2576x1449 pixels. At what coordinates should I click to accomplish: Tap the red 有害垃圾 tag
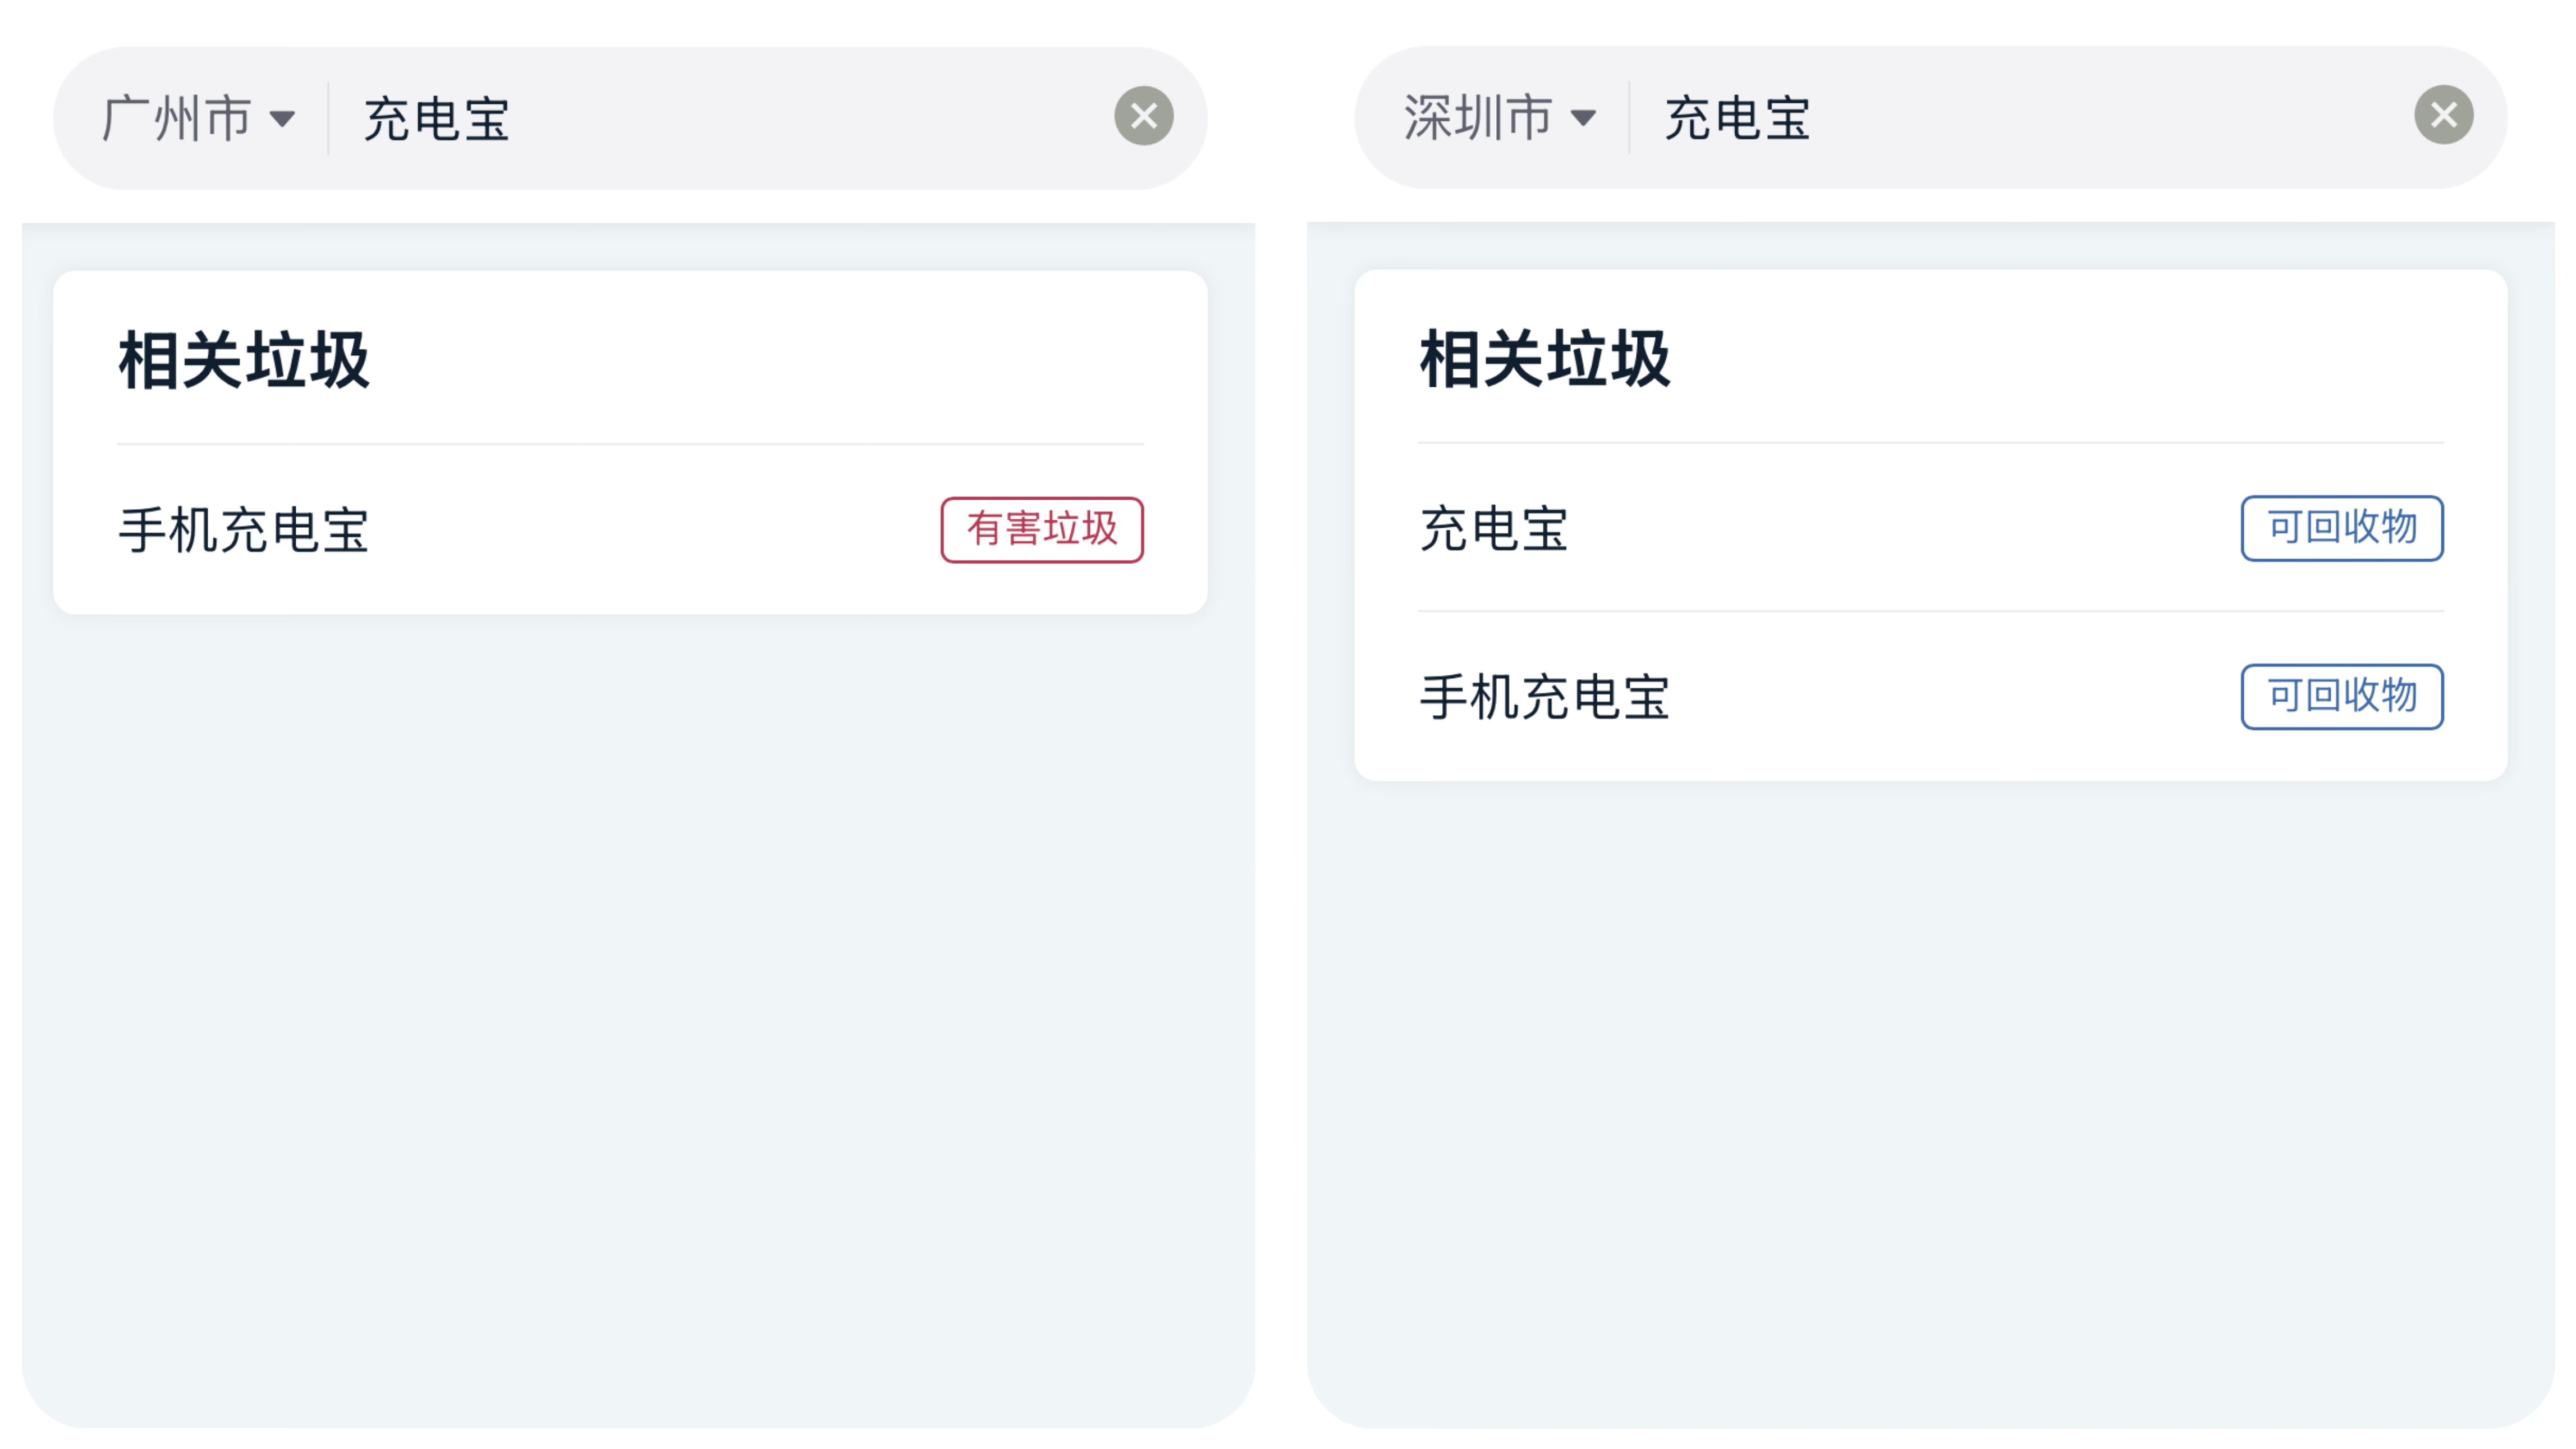[1042, 530]
